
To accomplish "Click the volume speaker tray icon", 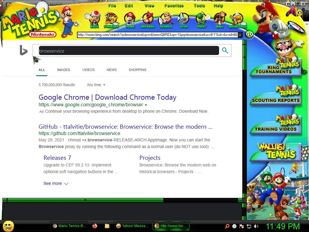I will [x=256, y=226].
